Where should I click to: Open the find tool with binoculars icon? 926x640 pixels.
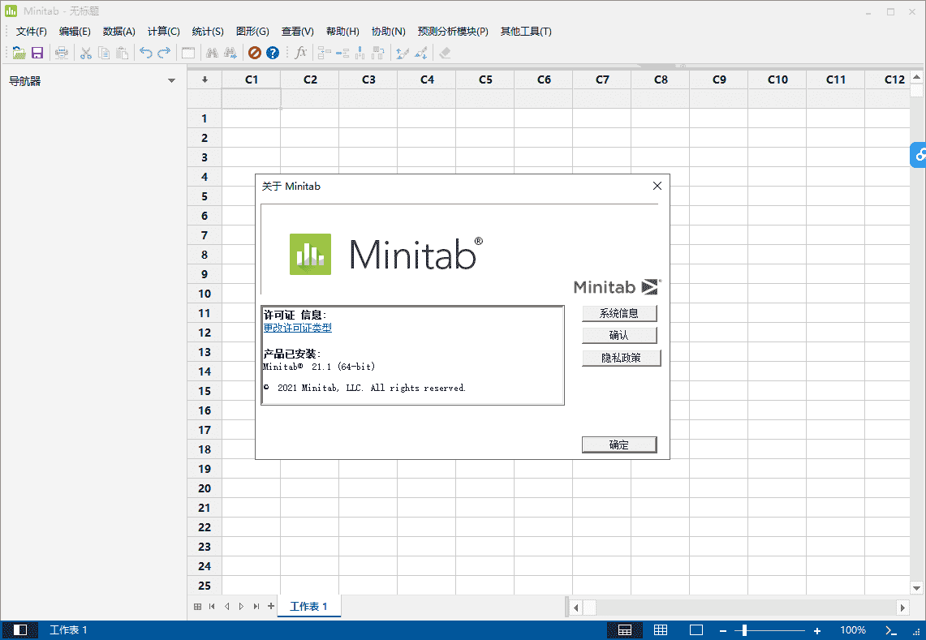(x=210, y=52)
